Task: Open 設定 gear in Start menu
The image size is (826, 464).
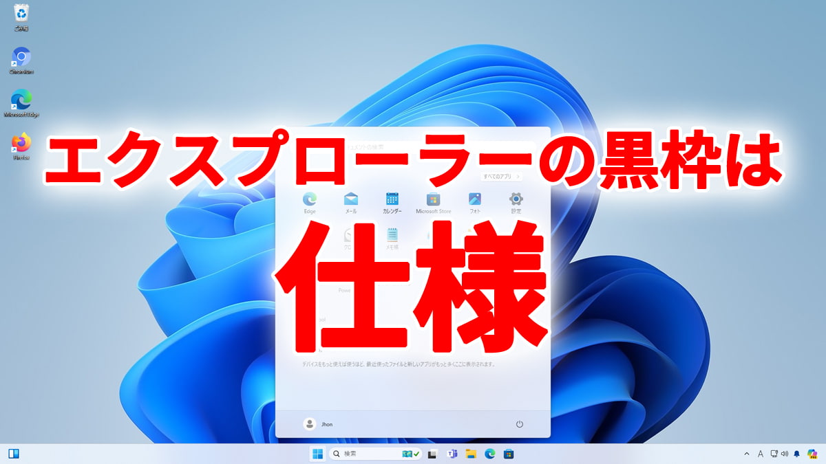Action: coord(516,203)
